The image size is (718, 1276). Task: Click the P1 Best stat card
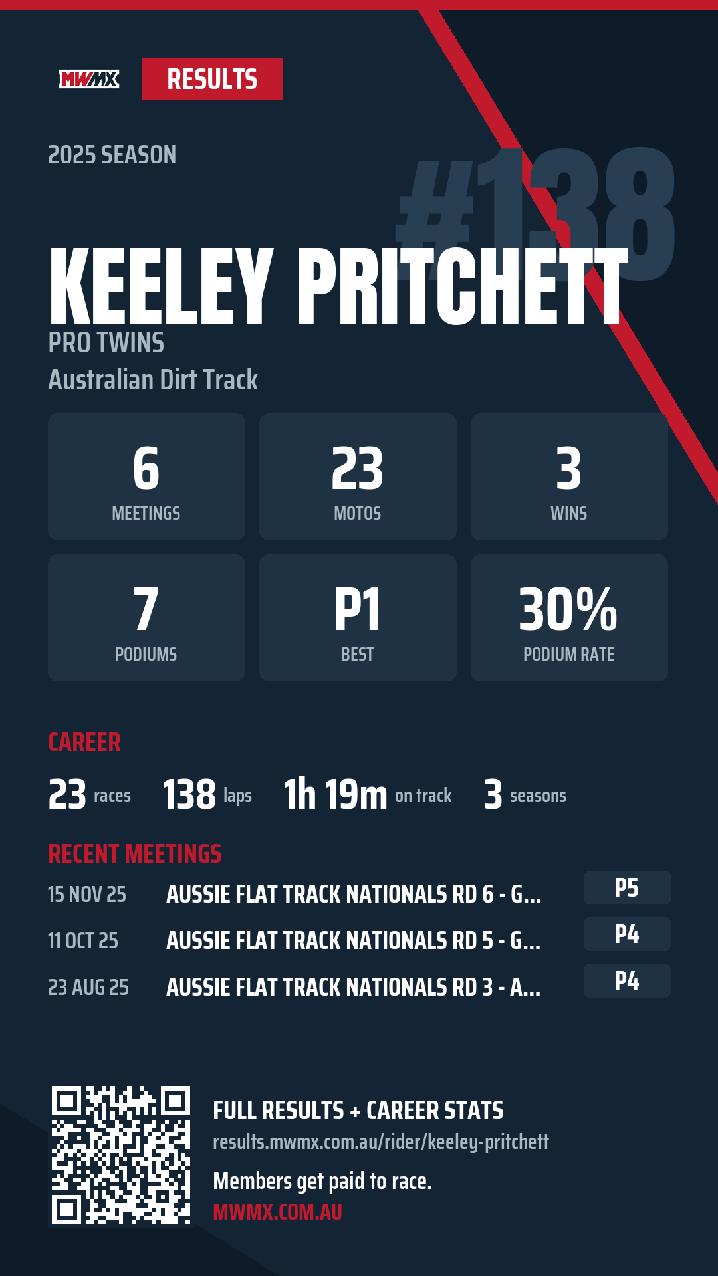[x=358, y=617]
